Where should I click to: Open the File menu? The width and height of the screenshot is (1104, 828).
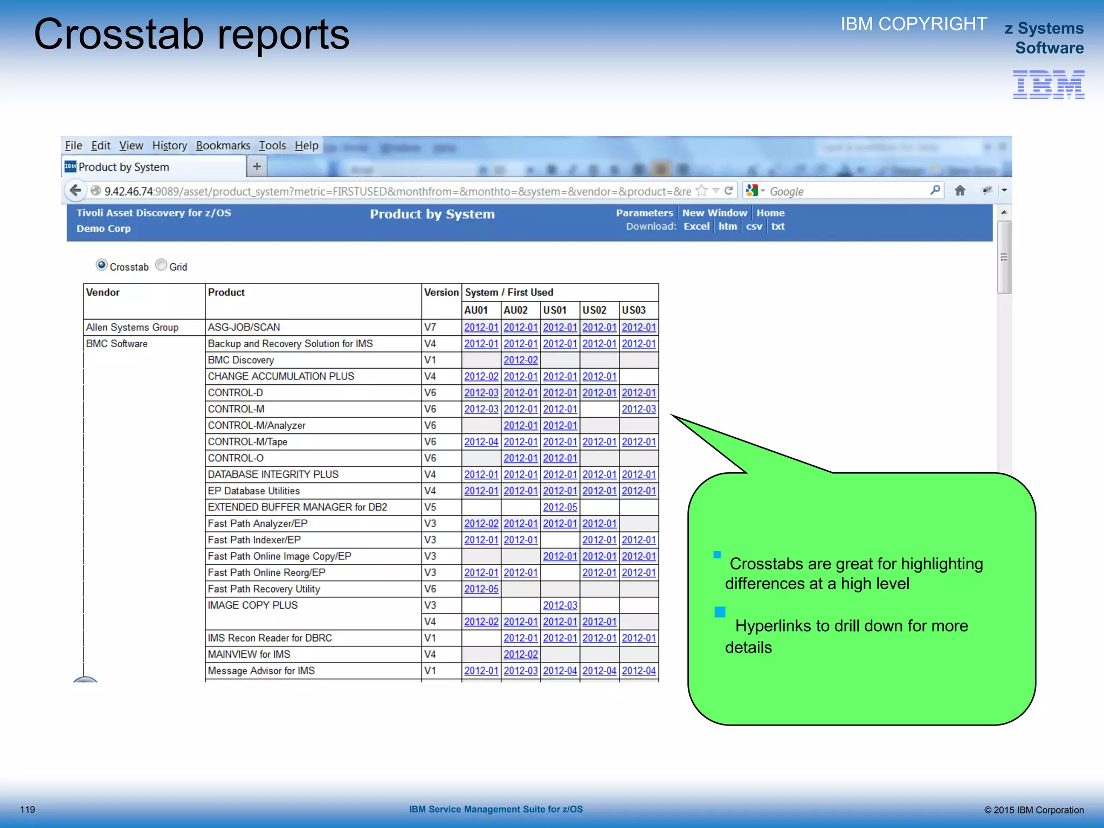click(73, 146)
